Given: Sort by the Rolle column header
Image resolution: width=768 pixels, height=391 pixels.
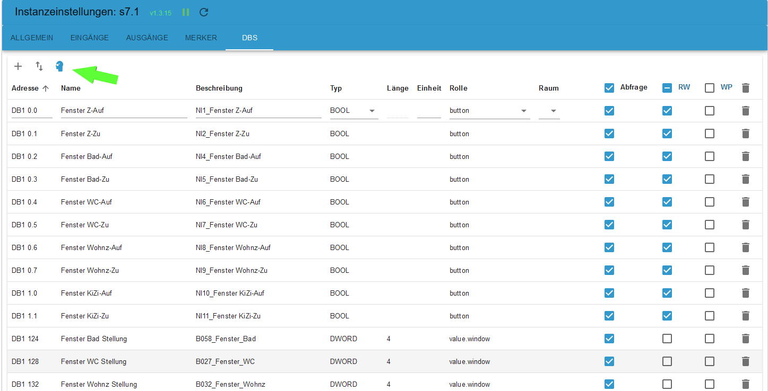Looking at the screenshot, I should point(459,88).
